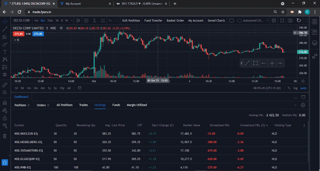
Task: Select the trend line drawing tool
Action: coord(5,29)
